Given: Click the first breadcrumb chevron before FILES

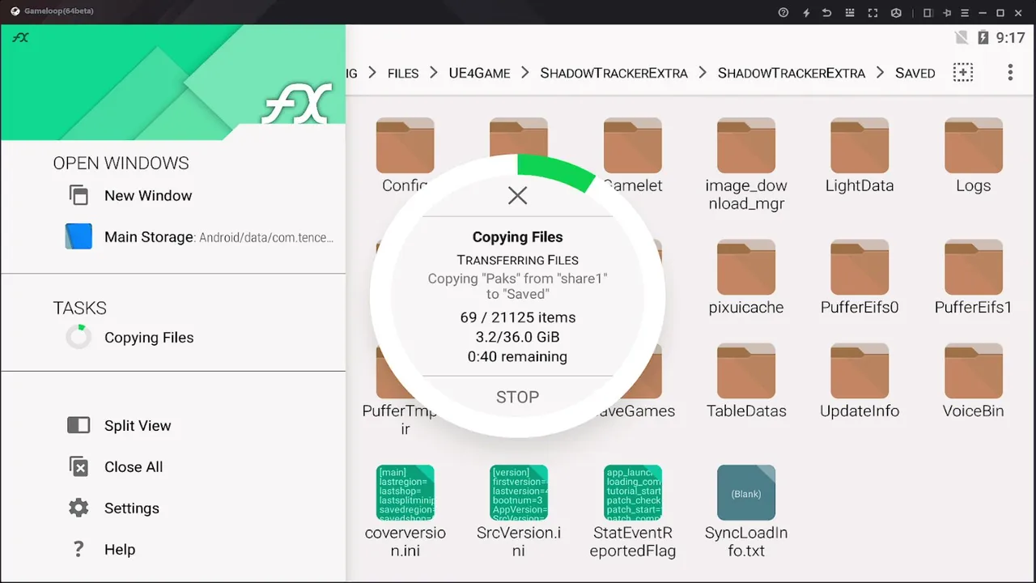Looking at the screenshot, I should 372,73.
